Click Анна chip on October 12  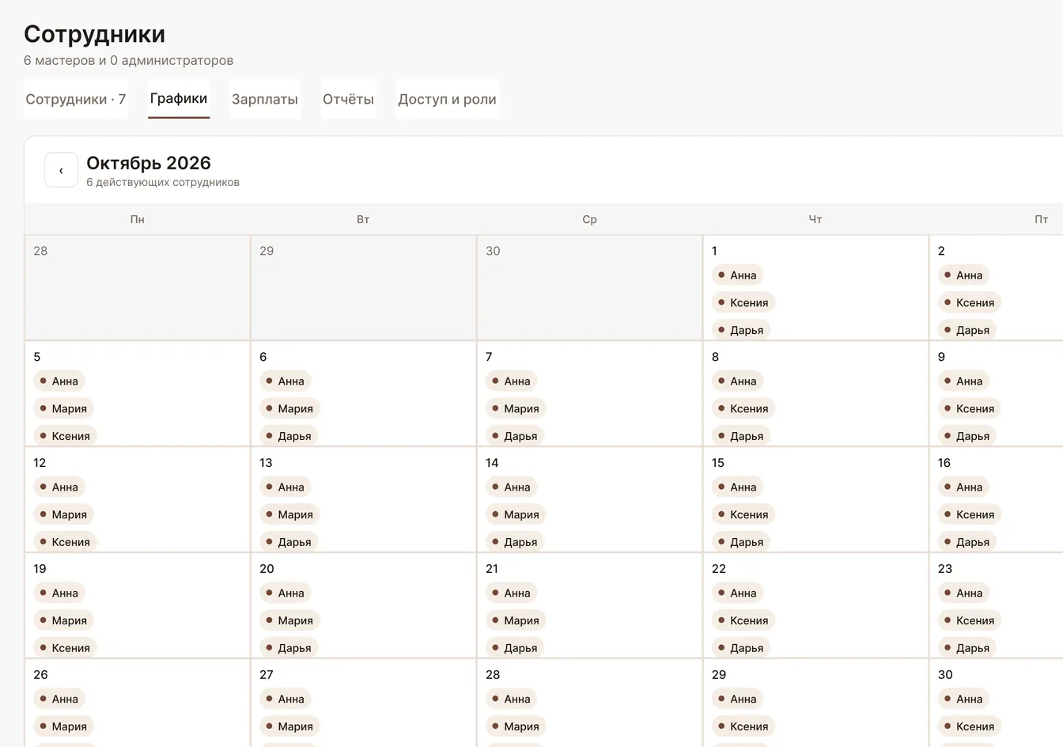point(59,487)
